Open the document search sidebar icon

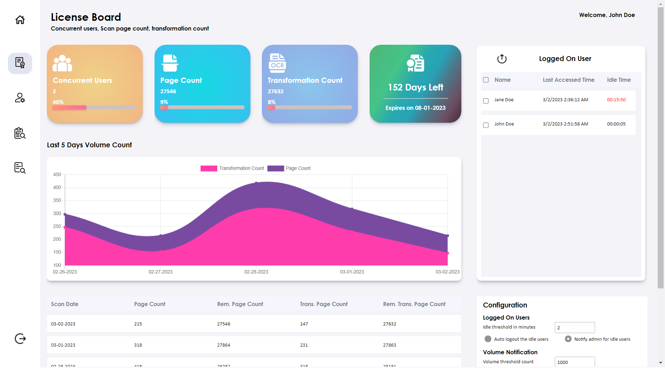click(20, 168)
